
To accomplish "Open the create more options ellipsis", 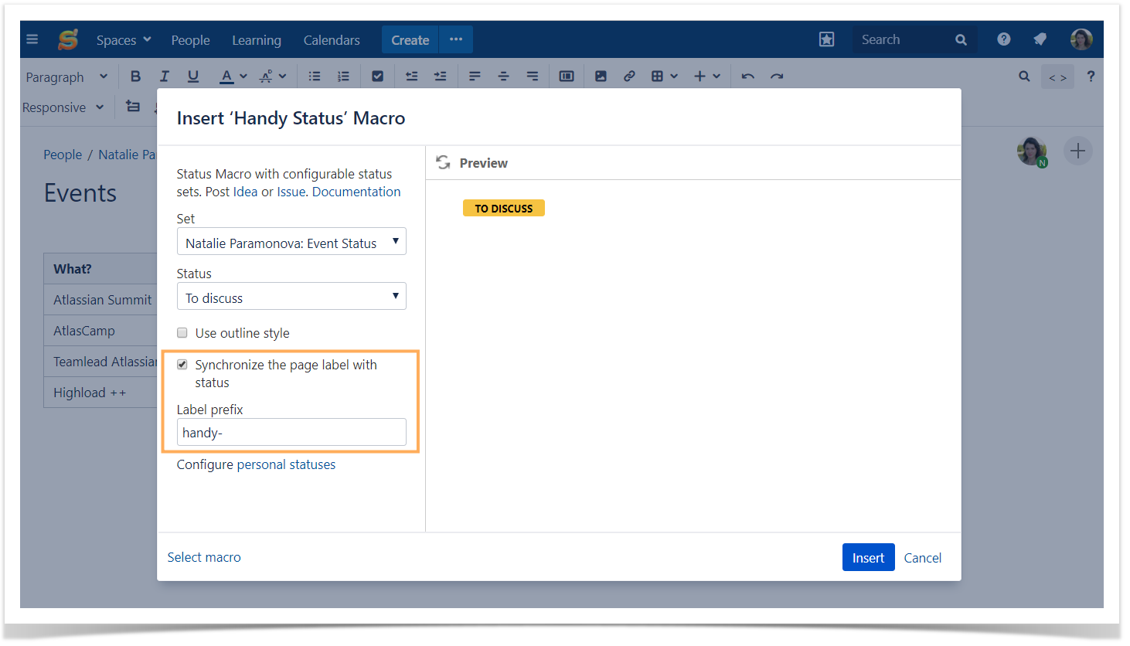I will click(x=456, y=39).
